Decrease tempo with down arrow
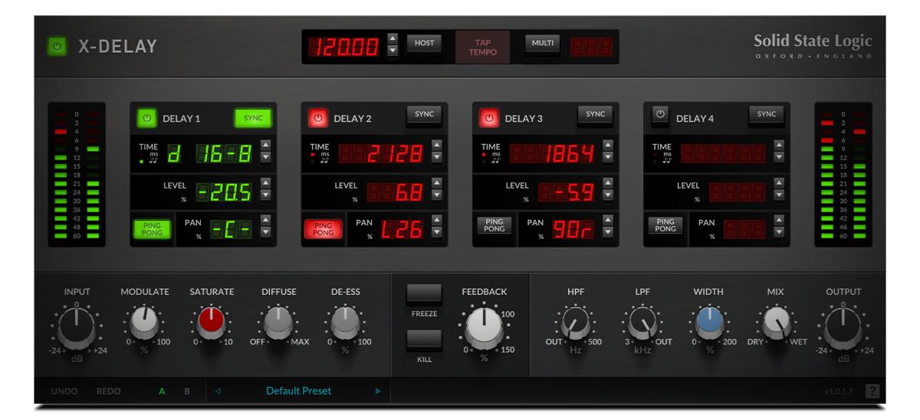Image resolution: width=920 pixels, height=420 pixels. pos(393,51)
